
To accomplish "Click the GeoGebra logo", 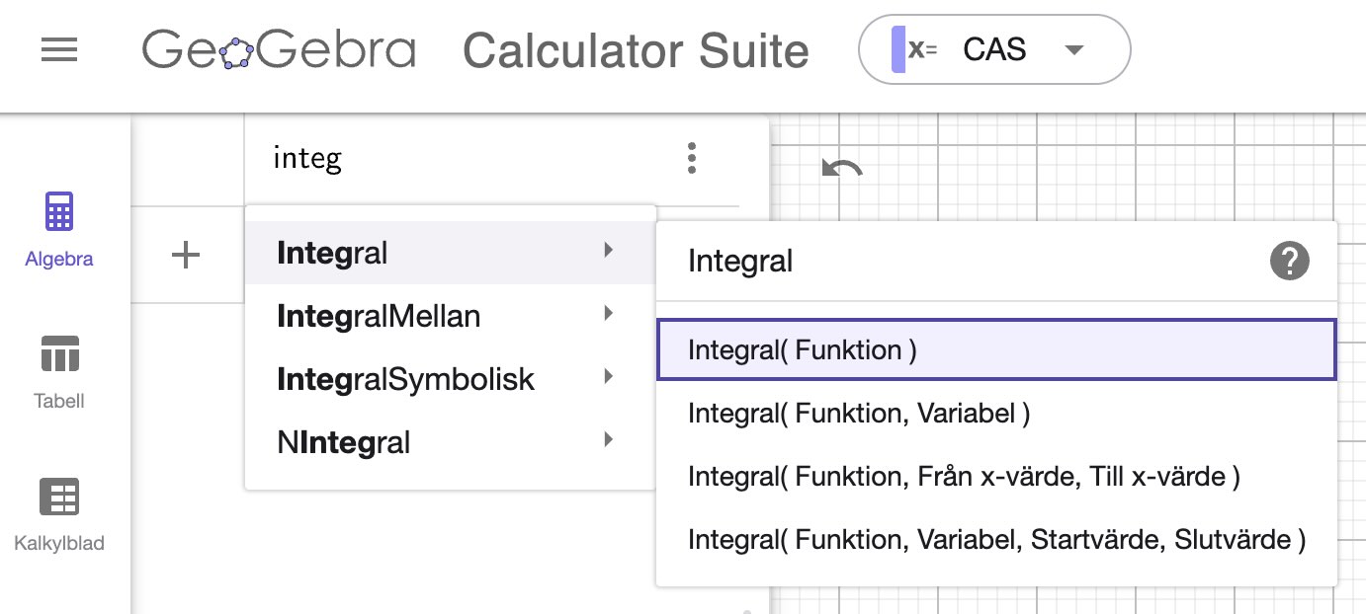I will pyautogui.click(x=280, y=49).
